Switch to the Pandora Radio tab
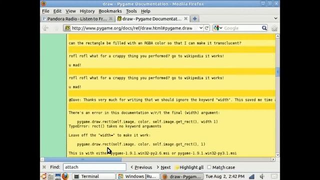The width and height of the screenshot is (320, 180). click(77, 19)
